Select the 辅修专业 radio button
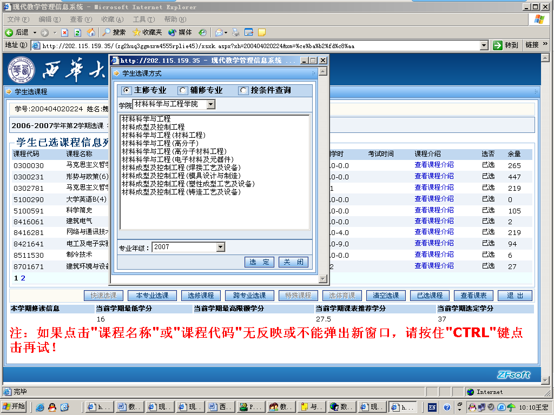This screenshot has height=415, width=554. click(183, 91)
